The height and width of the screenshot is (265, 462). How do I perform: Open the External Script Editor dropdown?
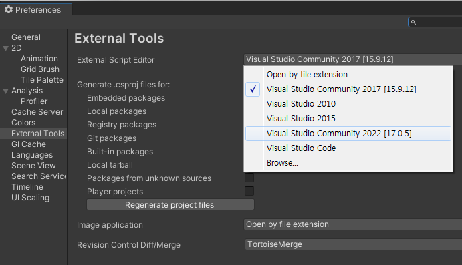pyautogui.click(x=353, y=59)
